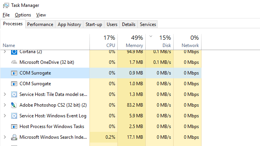
Task: Click the Microsoft OneDrive cloud icon
Action: pos(14,62)
